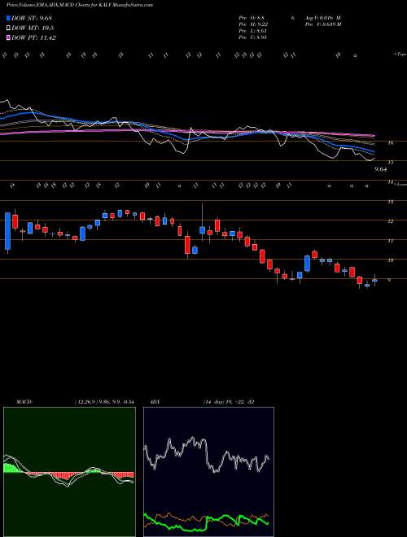The height and width of the screenshot is (537, 407).
Task: Click the ADX panel title
Action: [155, 401]
